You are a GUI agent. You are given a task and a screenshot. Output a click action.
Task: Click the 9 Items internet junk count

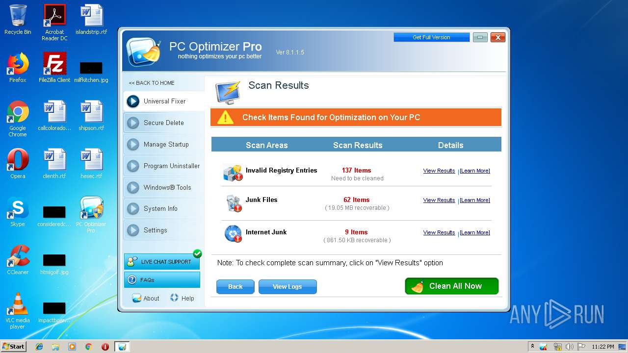point(357,232)
